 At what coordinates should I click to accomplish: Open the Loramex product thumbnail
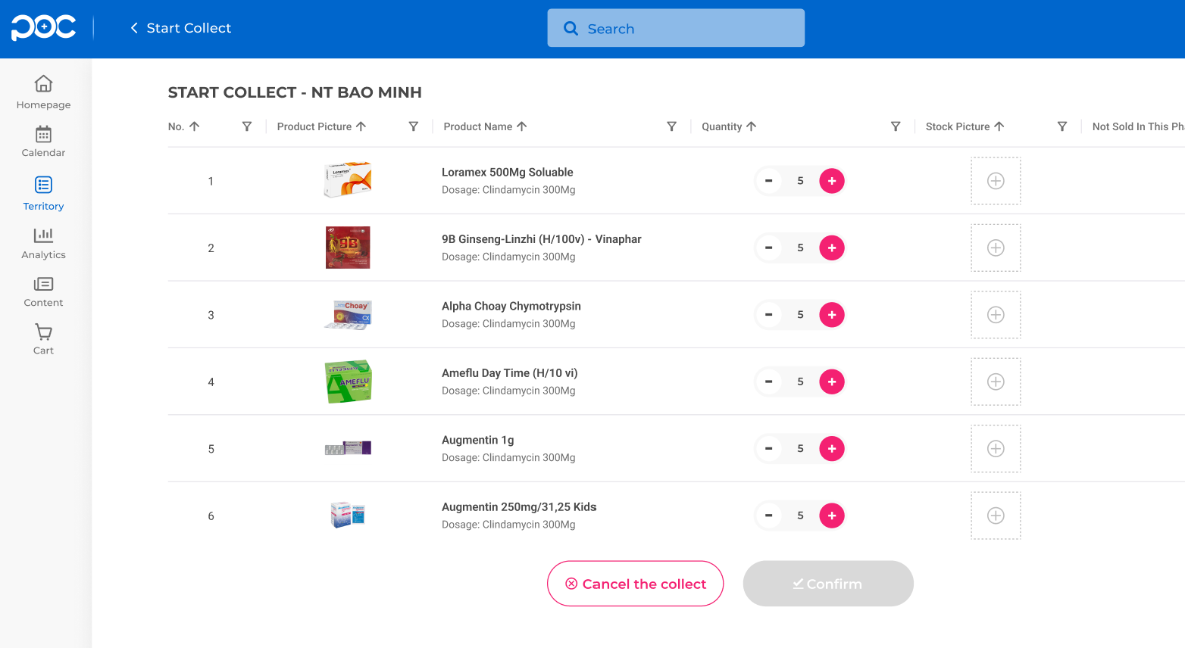(x=348, y=180)
